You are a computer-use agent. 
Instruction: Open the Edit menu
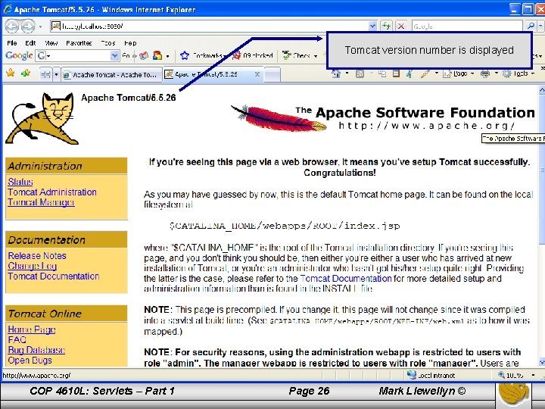point(30,43)
